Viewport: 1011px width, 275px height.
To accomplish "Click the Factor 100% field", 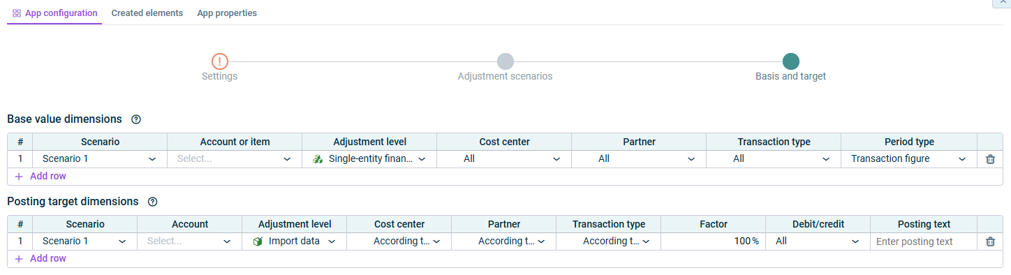I will 714,241.
